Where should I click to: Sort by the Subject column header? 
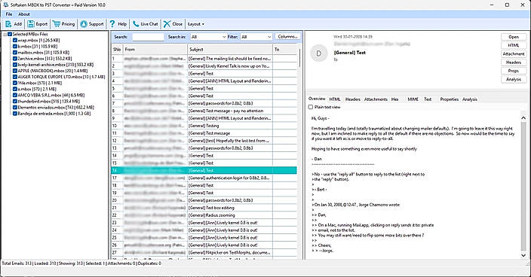230,50
